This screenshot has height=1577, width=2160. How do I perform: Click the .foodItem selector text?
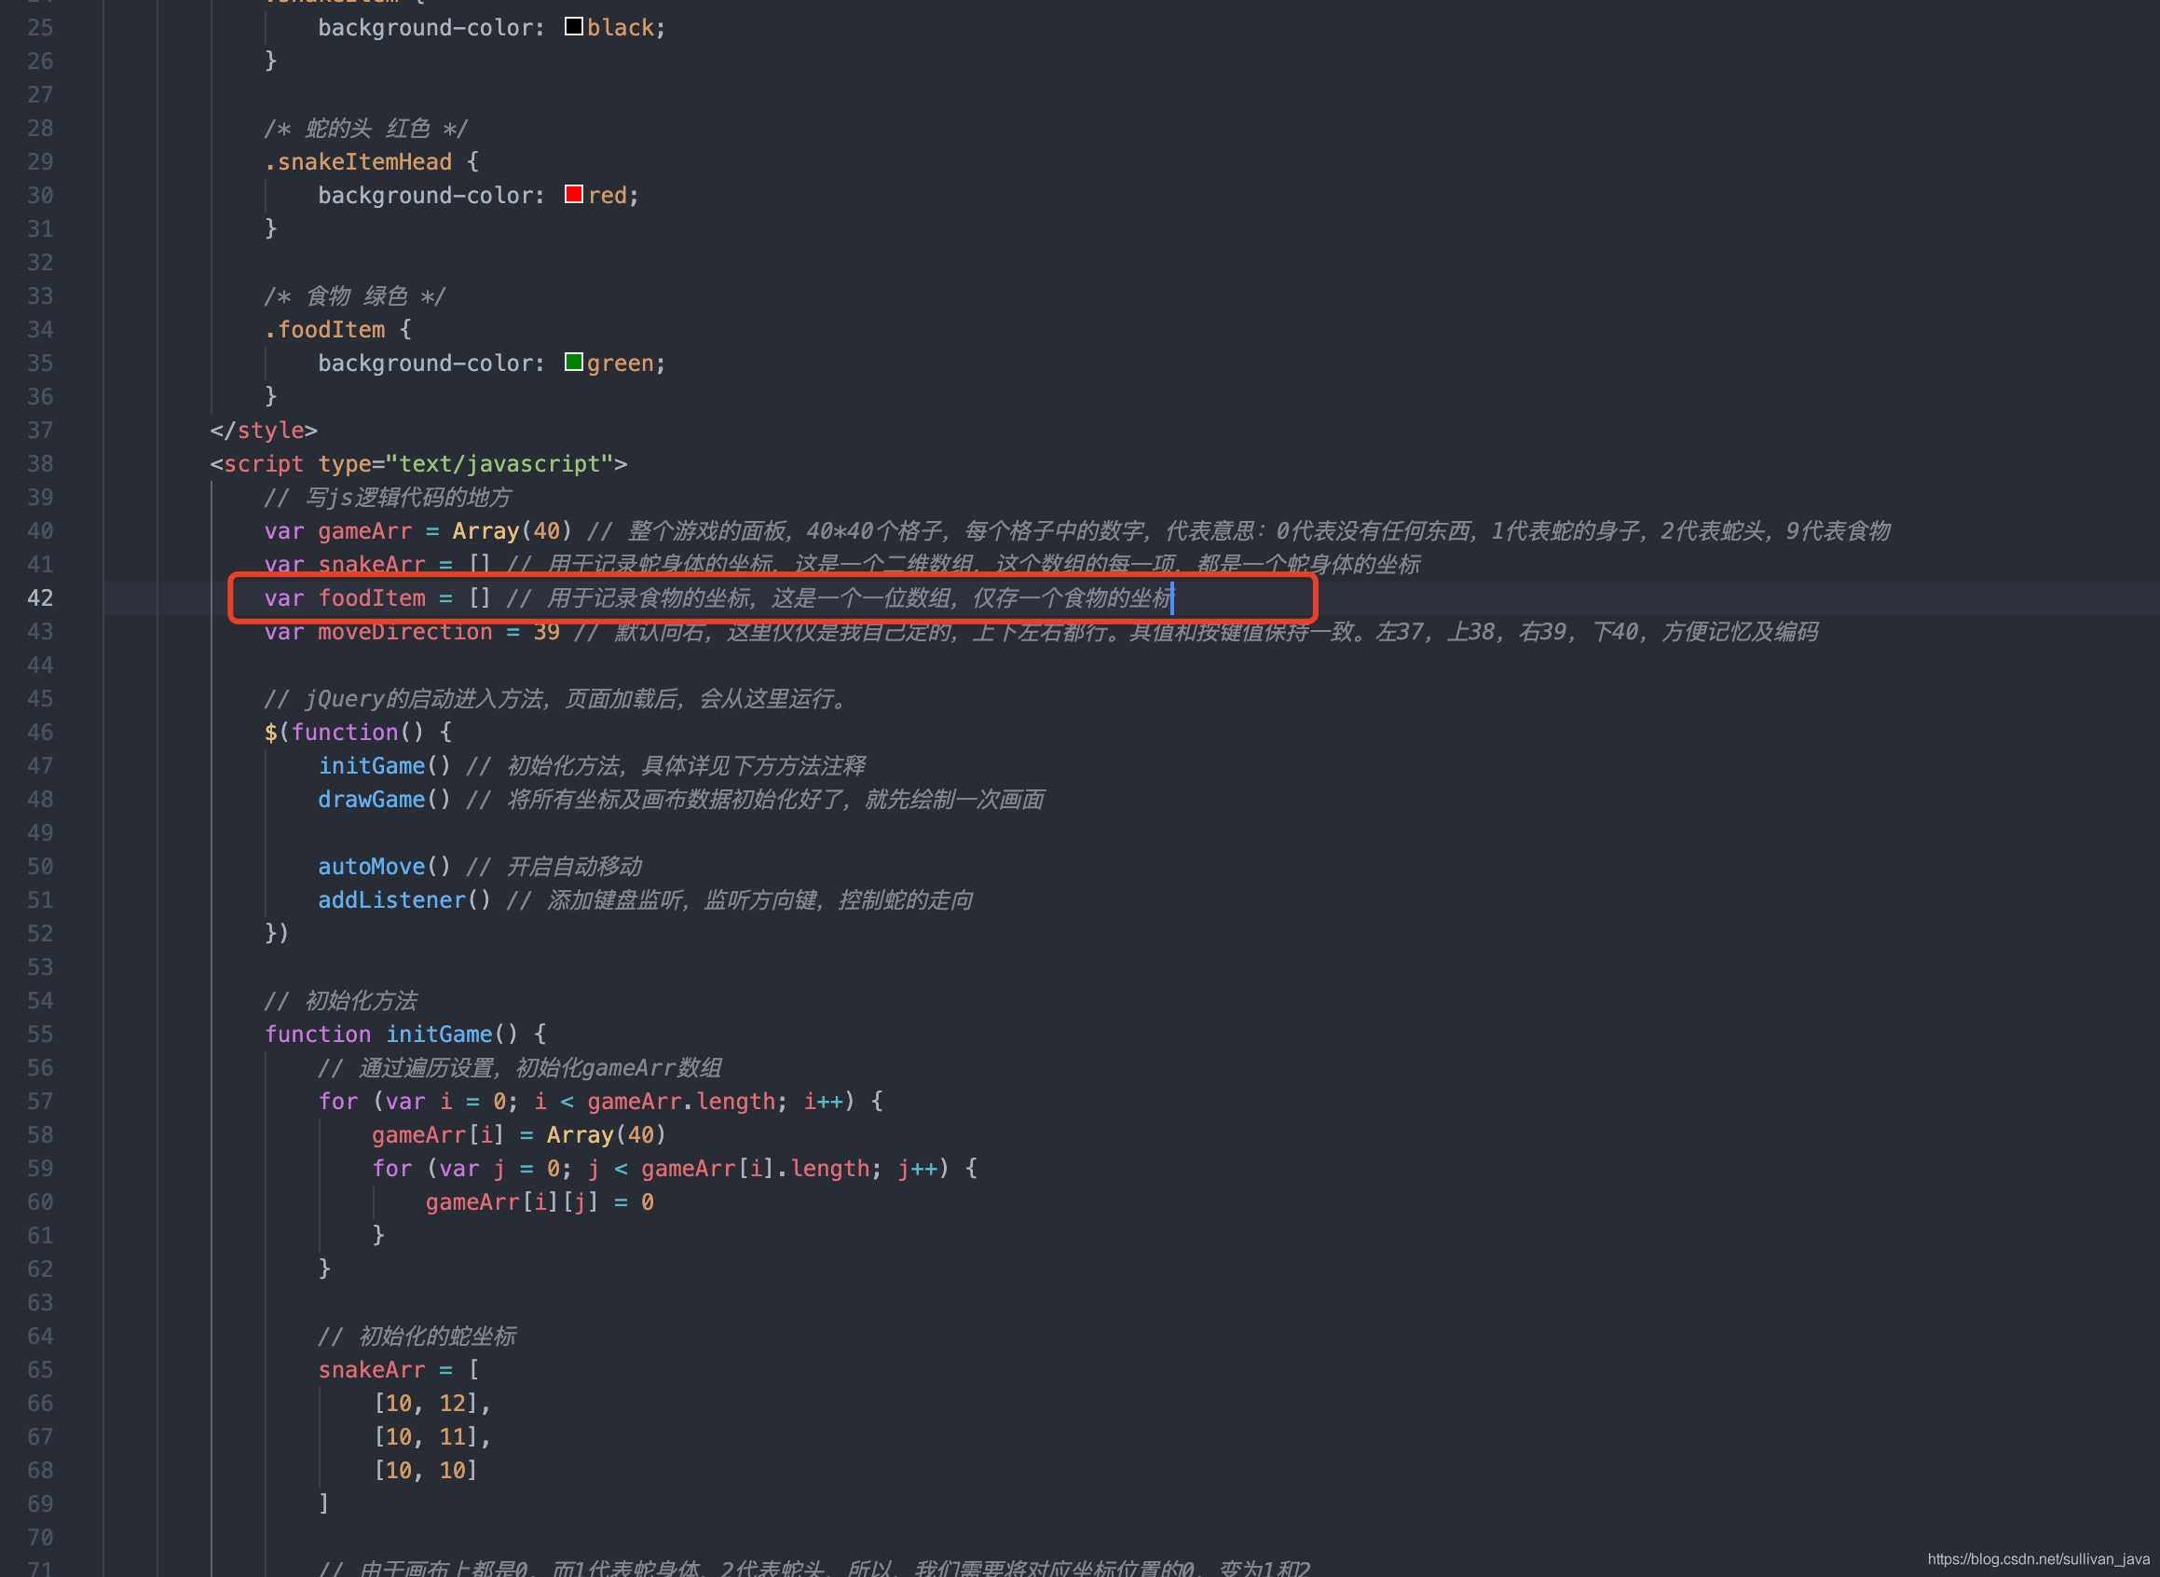click(x=324, y=330)
